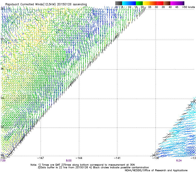Select the orange 25–30 knots legend swatch

click(x=153, y=3)
